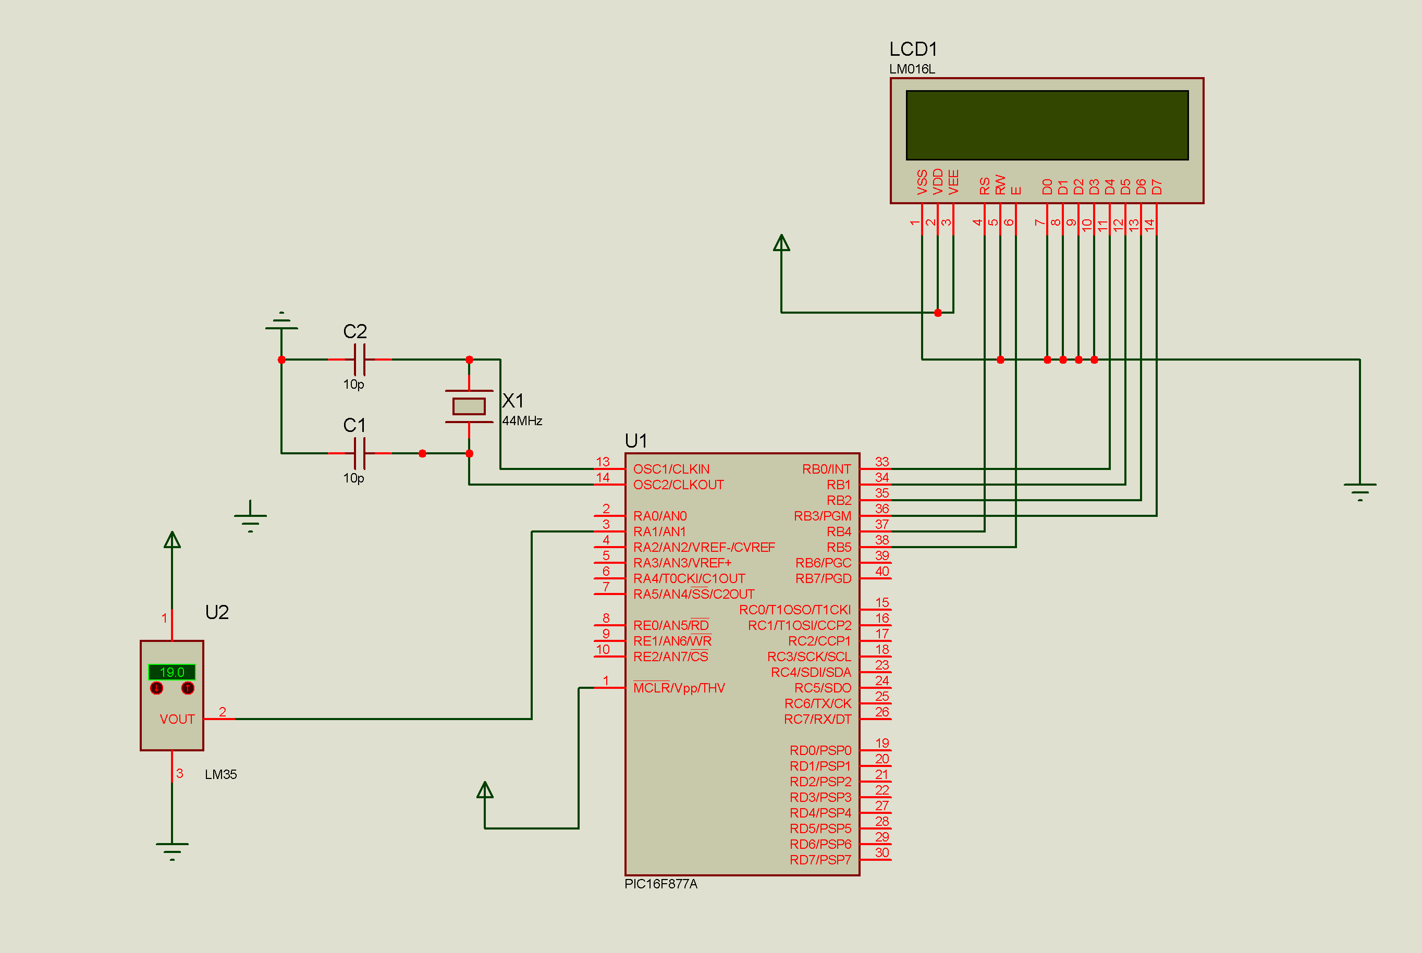Viewport: 1422px width, 953px height.
Task: Click the RE2/AN7/CS pin label
Action: pyautogui.click(x=670, y=657)
